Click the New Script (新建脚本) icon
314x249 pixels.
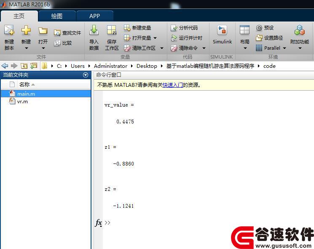(x=9, y=30)
